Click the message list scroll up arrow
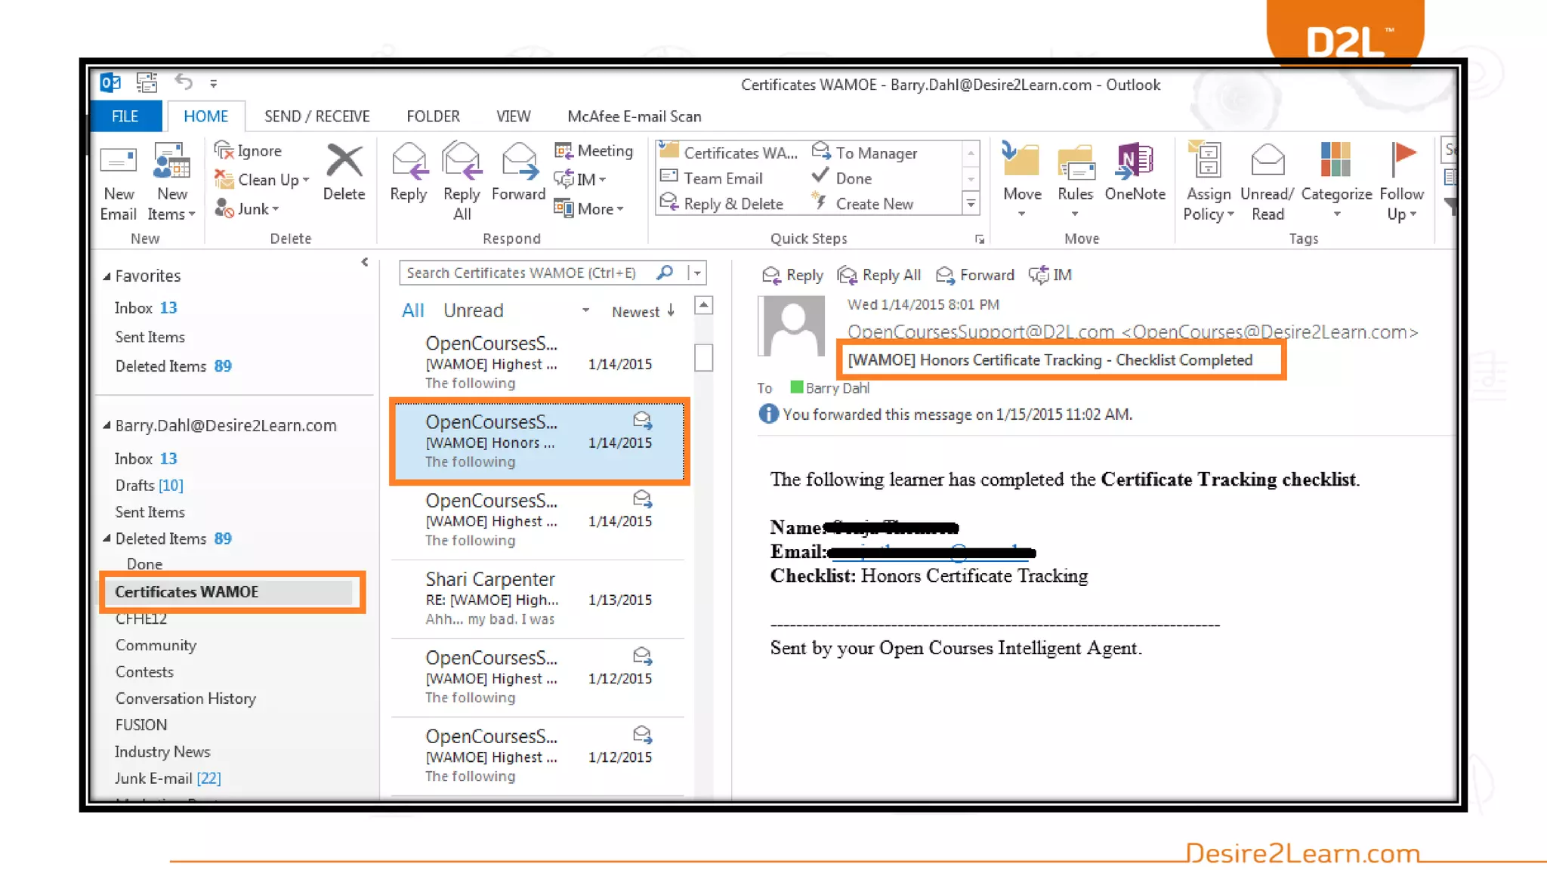Viewport: 1547px width, 870px height. point(704,305)
